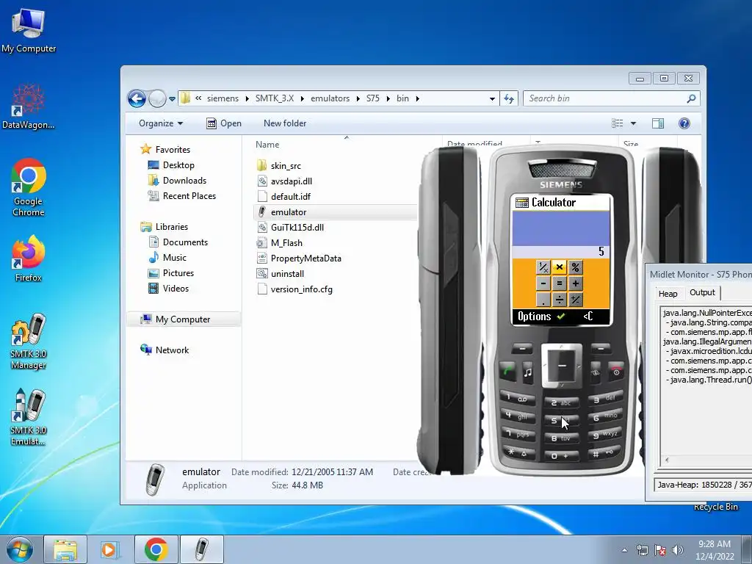This screenshot has width=752, height=564.
Task: Click into the Search bin field
Action: (612, 98)
